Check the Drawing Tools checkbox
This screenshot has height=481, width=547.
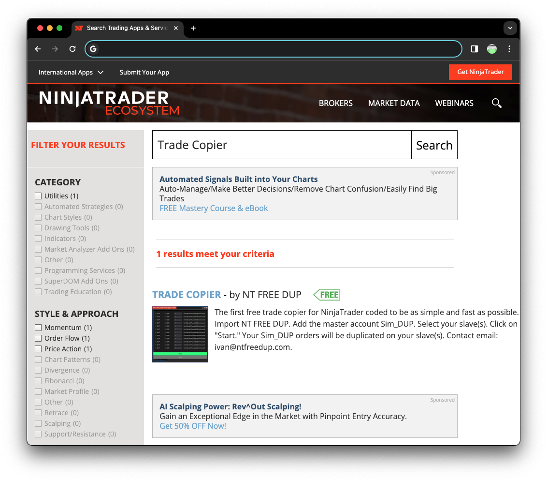tap(38, 228)
